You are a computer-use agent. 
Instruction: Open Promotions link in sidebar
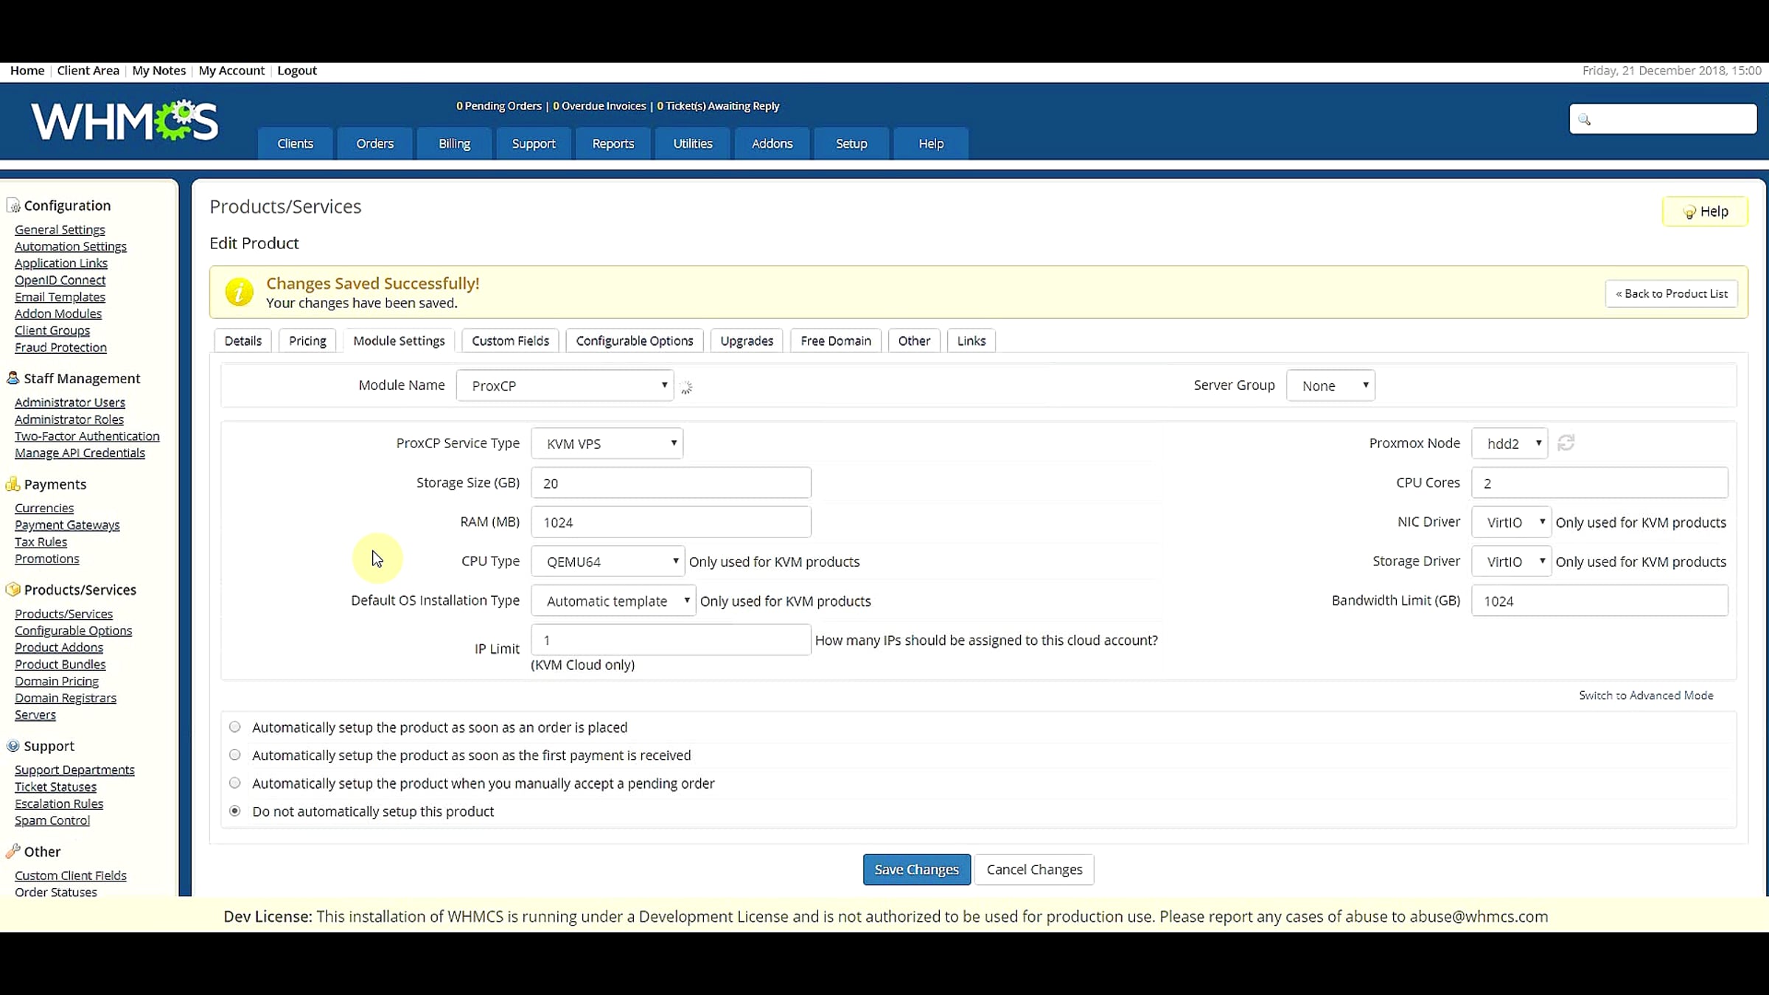pos(47,559)
